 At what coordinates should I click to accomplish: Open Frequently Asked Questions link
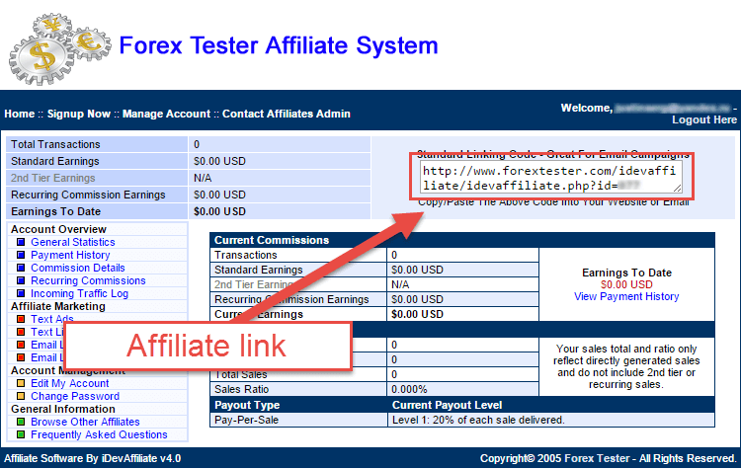[x=99, y=434]
